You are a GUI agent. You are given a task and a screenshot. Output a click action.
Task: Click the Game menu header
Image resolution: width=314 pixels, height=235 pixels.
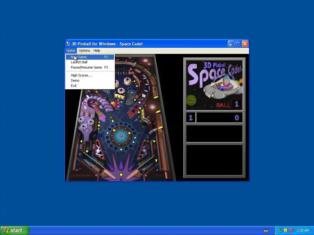[71, 50]
